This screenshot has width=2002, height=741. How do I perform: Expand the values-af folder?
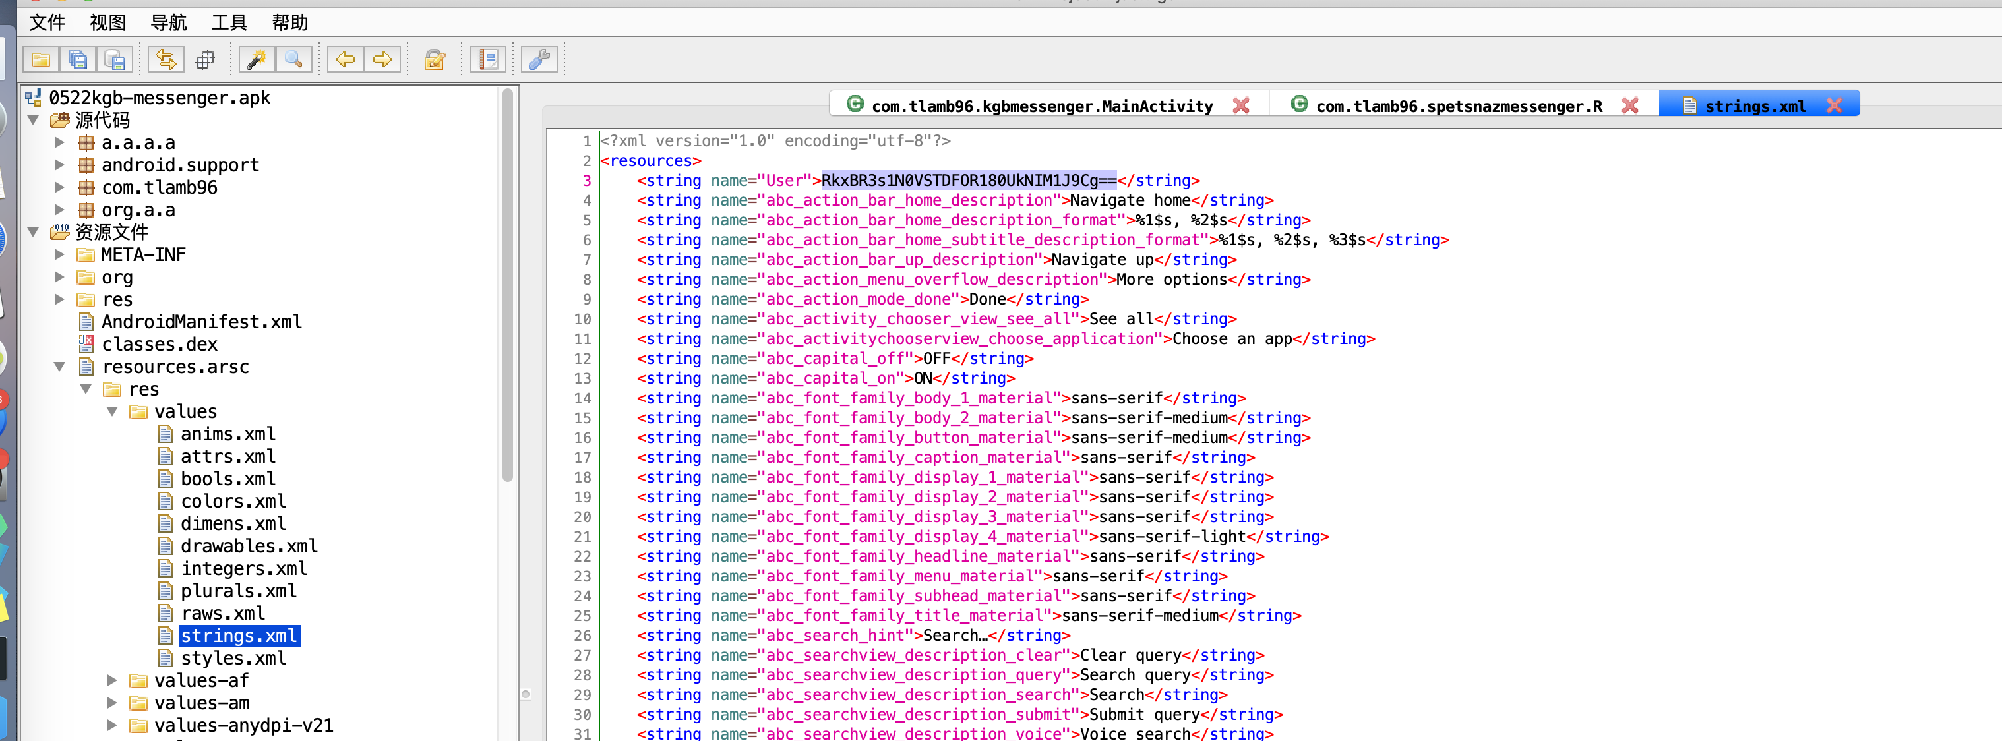[x=112, y=680]
